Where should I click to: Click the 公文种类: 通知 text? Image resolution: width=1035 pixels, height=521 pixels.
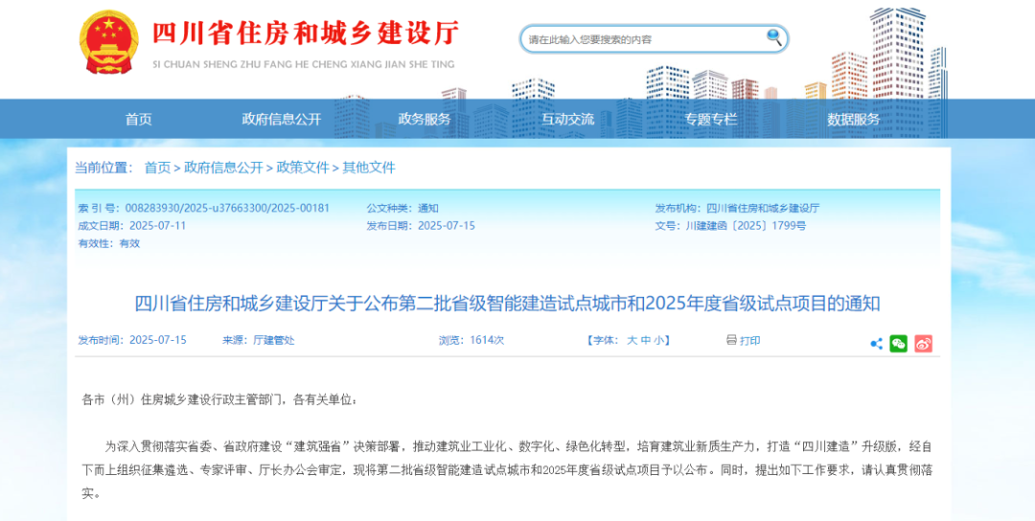402,209
